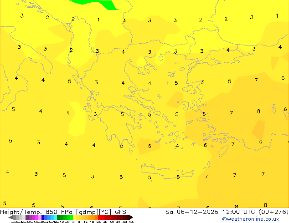
Task: Click the light pink legend swatch
Action: coord(40,217)
